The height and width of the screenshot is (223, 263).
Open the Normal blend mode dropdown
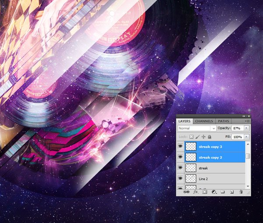197,128
